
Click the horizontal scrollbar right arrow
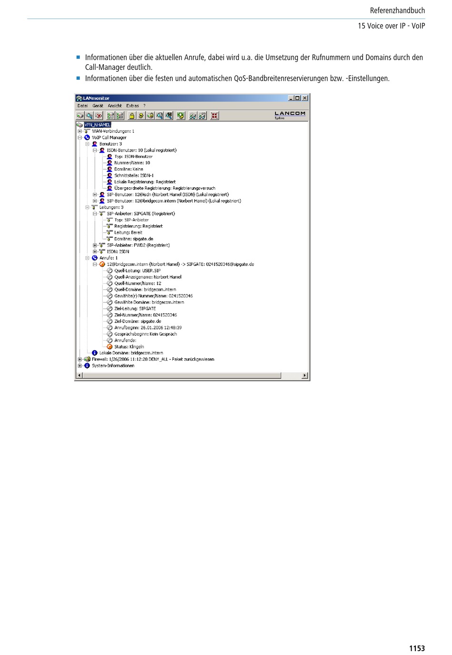tap(305, 376)
